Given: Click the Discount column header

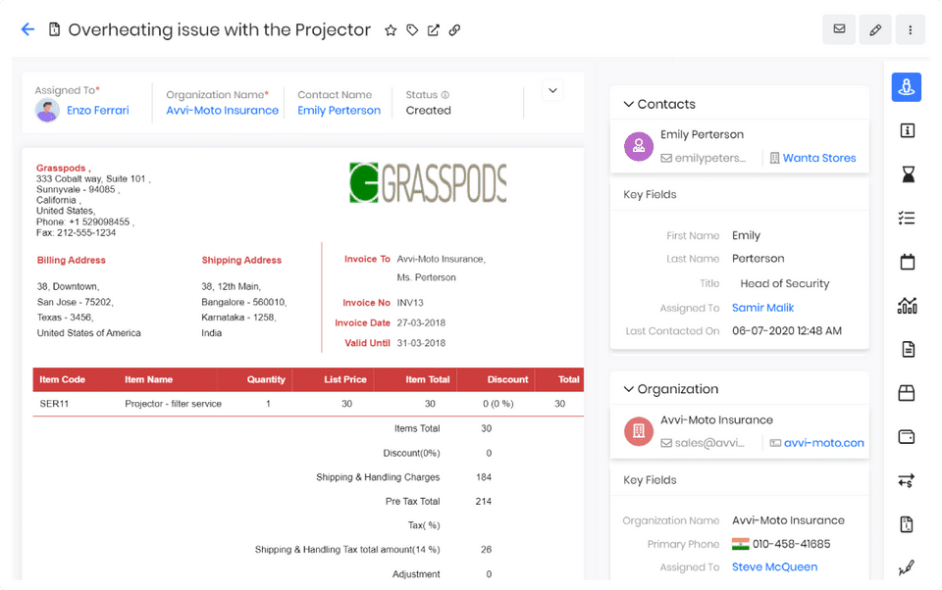Looking at the screenshot, I should click(507, 380).
